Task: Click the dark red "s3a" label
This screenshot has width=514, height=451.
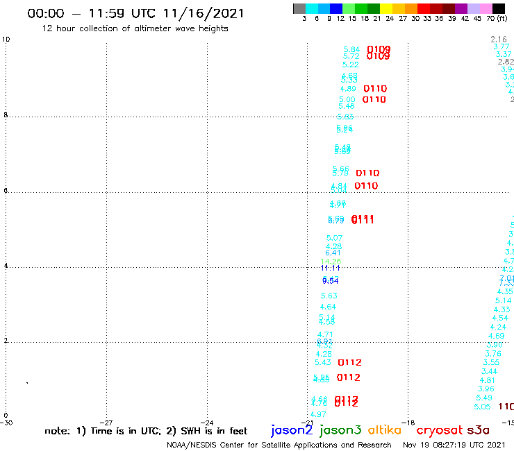Action: coord(478,429)
